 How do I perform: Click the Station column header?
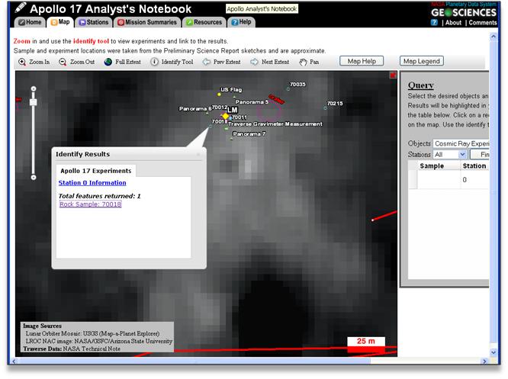pos(475,165)
